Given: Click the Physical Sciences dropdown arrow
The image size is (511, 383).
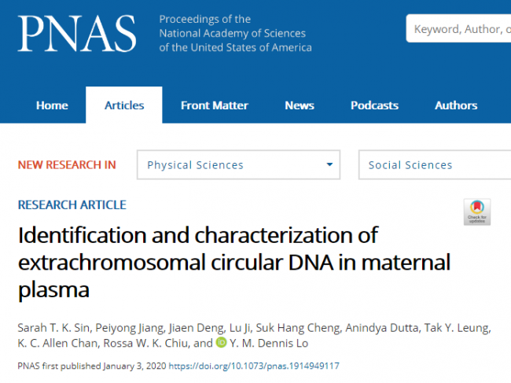Looking at the screenshot, I should click(329, 164).
